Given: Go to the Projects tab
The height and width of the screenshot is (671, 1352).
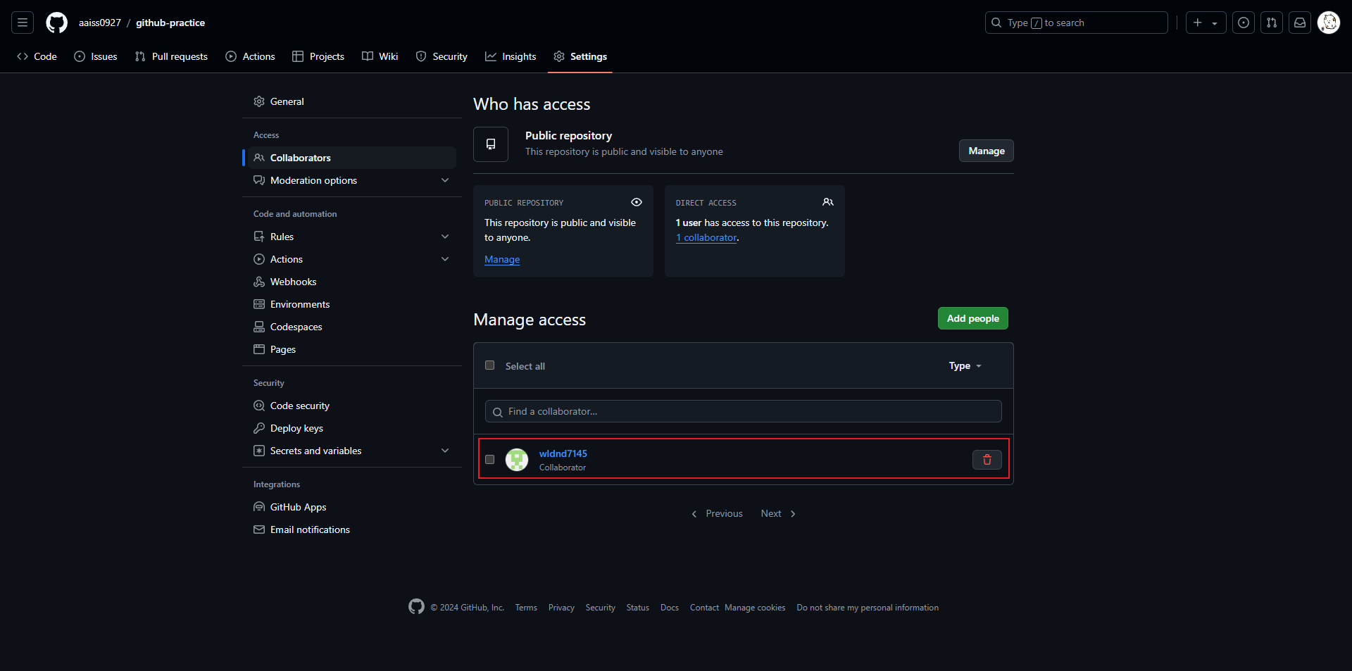Looking at the screenshot, I should tap(318, 56).
